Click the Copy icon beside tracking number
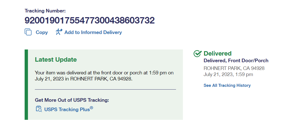Viewport: 303px width, 120px height. coord(28,32)
